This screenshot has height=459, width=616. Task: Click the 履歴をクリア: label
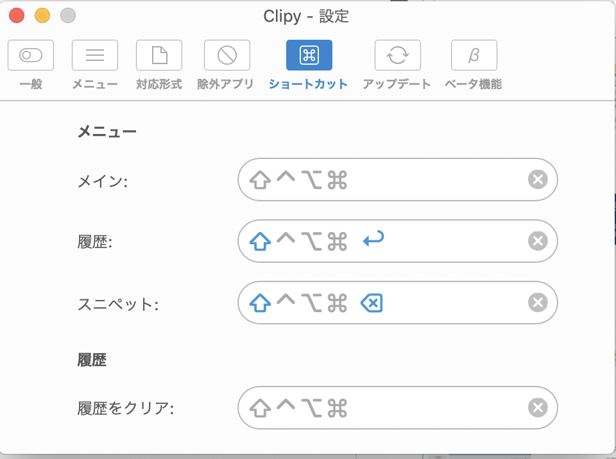pos(126,408)
